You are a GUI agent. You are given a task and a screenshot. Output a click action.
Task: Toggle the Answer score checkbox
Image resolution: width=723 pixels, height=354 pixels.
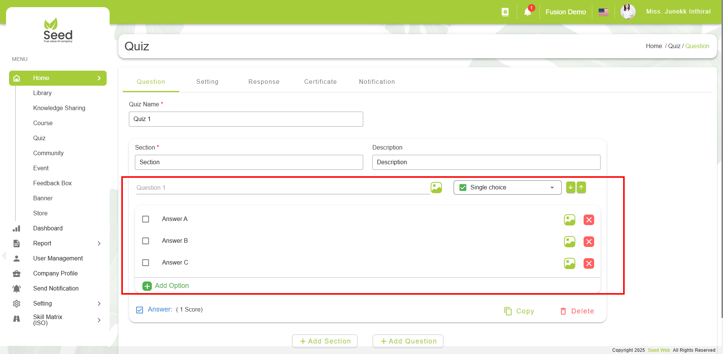pyautogui.click(x=139, y=310)
